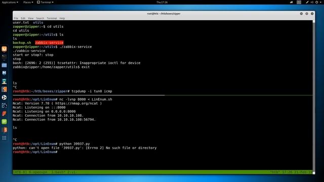The width and height of the screenshot is (324, 182).
Task: Open the volume indicator
Action: [312, 2]
